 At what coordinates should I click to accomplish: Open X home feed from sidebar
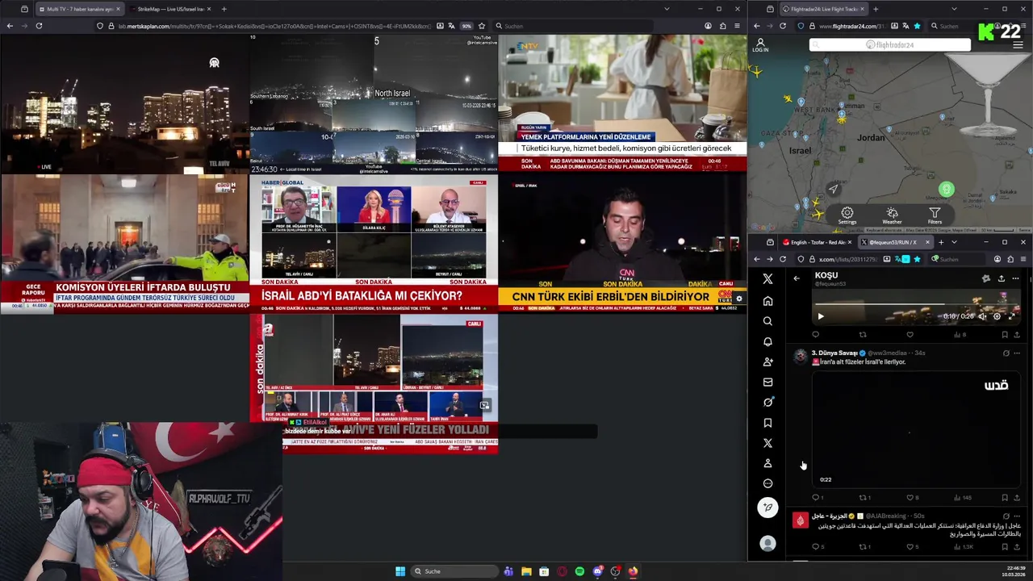[767, 301]
